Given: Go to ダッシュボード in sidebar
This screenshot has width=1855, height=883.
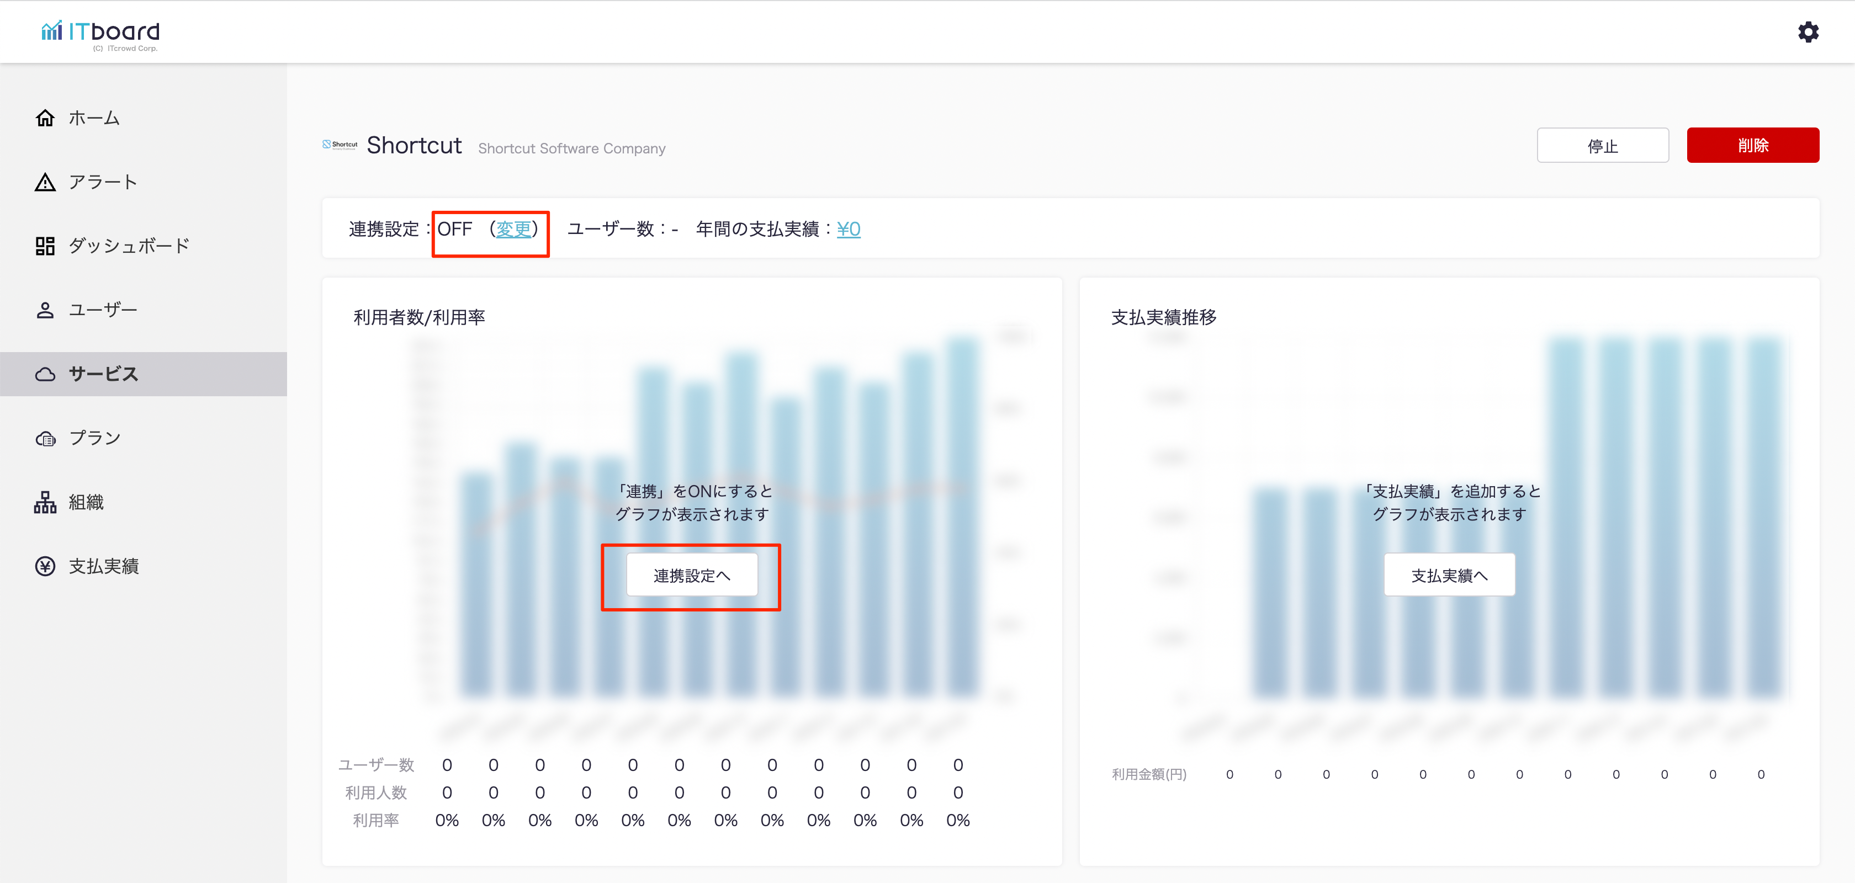Looking at the screenshot, I should click(129, 246).
